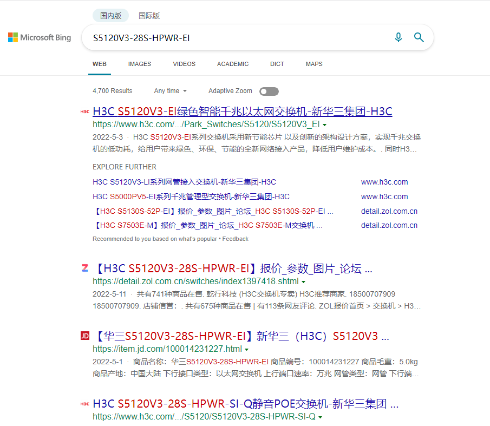Switch to the 国际版 tab
The height and width of the screenshot is (426, 490).
(149, 16)
